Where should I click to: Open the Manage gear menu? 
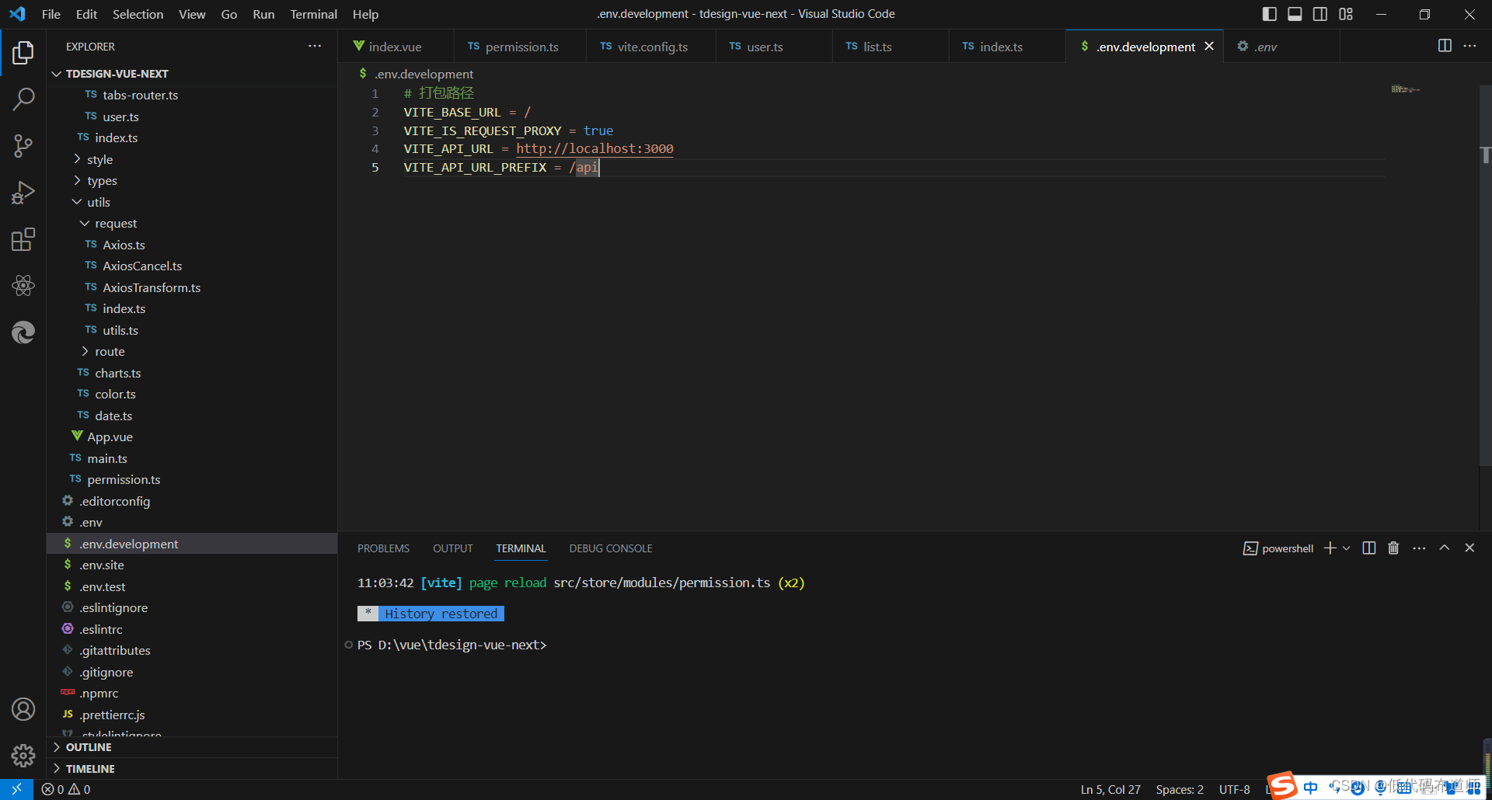pos(23,756)
